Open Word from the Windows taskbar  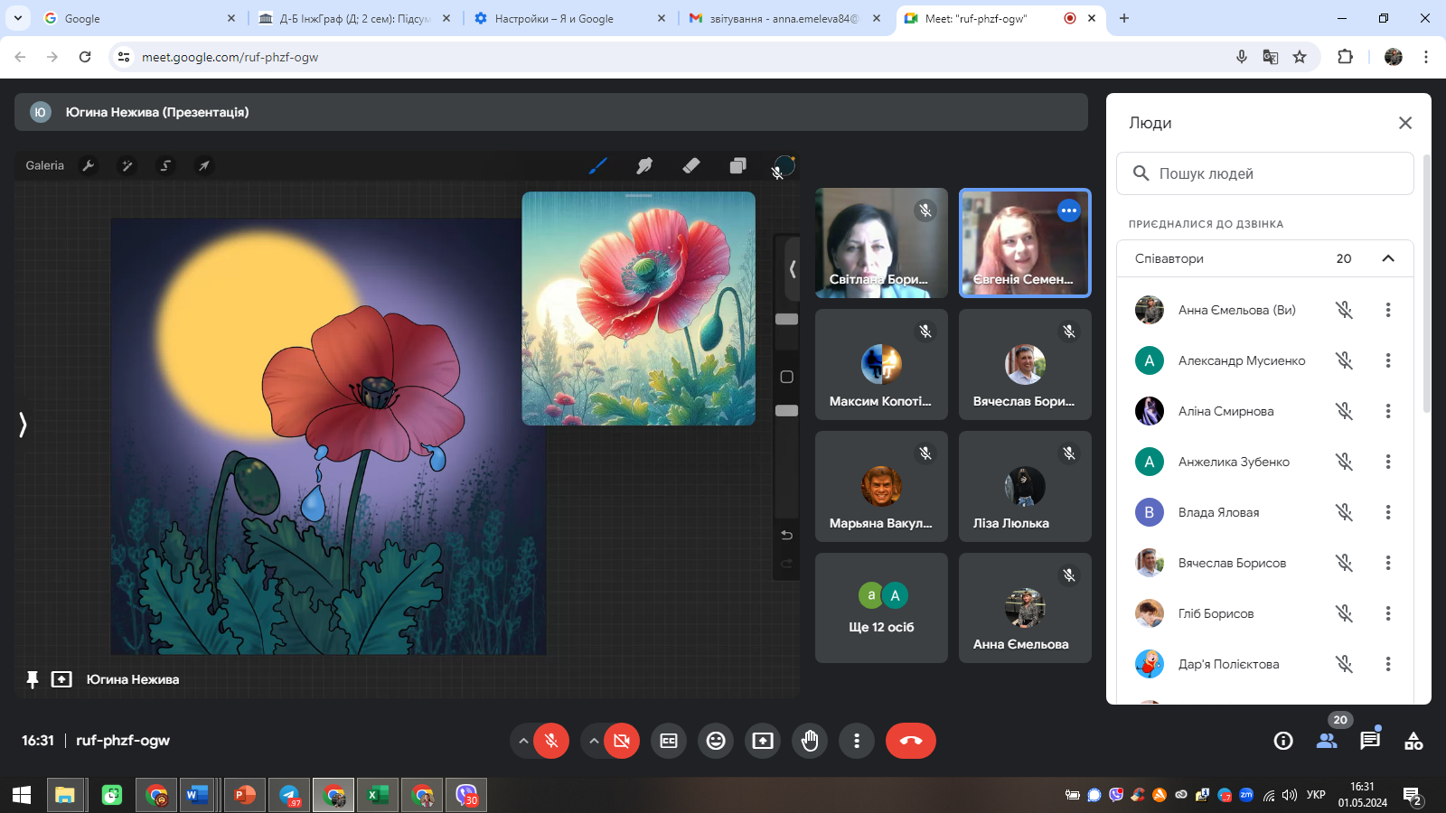pos(196,795)
